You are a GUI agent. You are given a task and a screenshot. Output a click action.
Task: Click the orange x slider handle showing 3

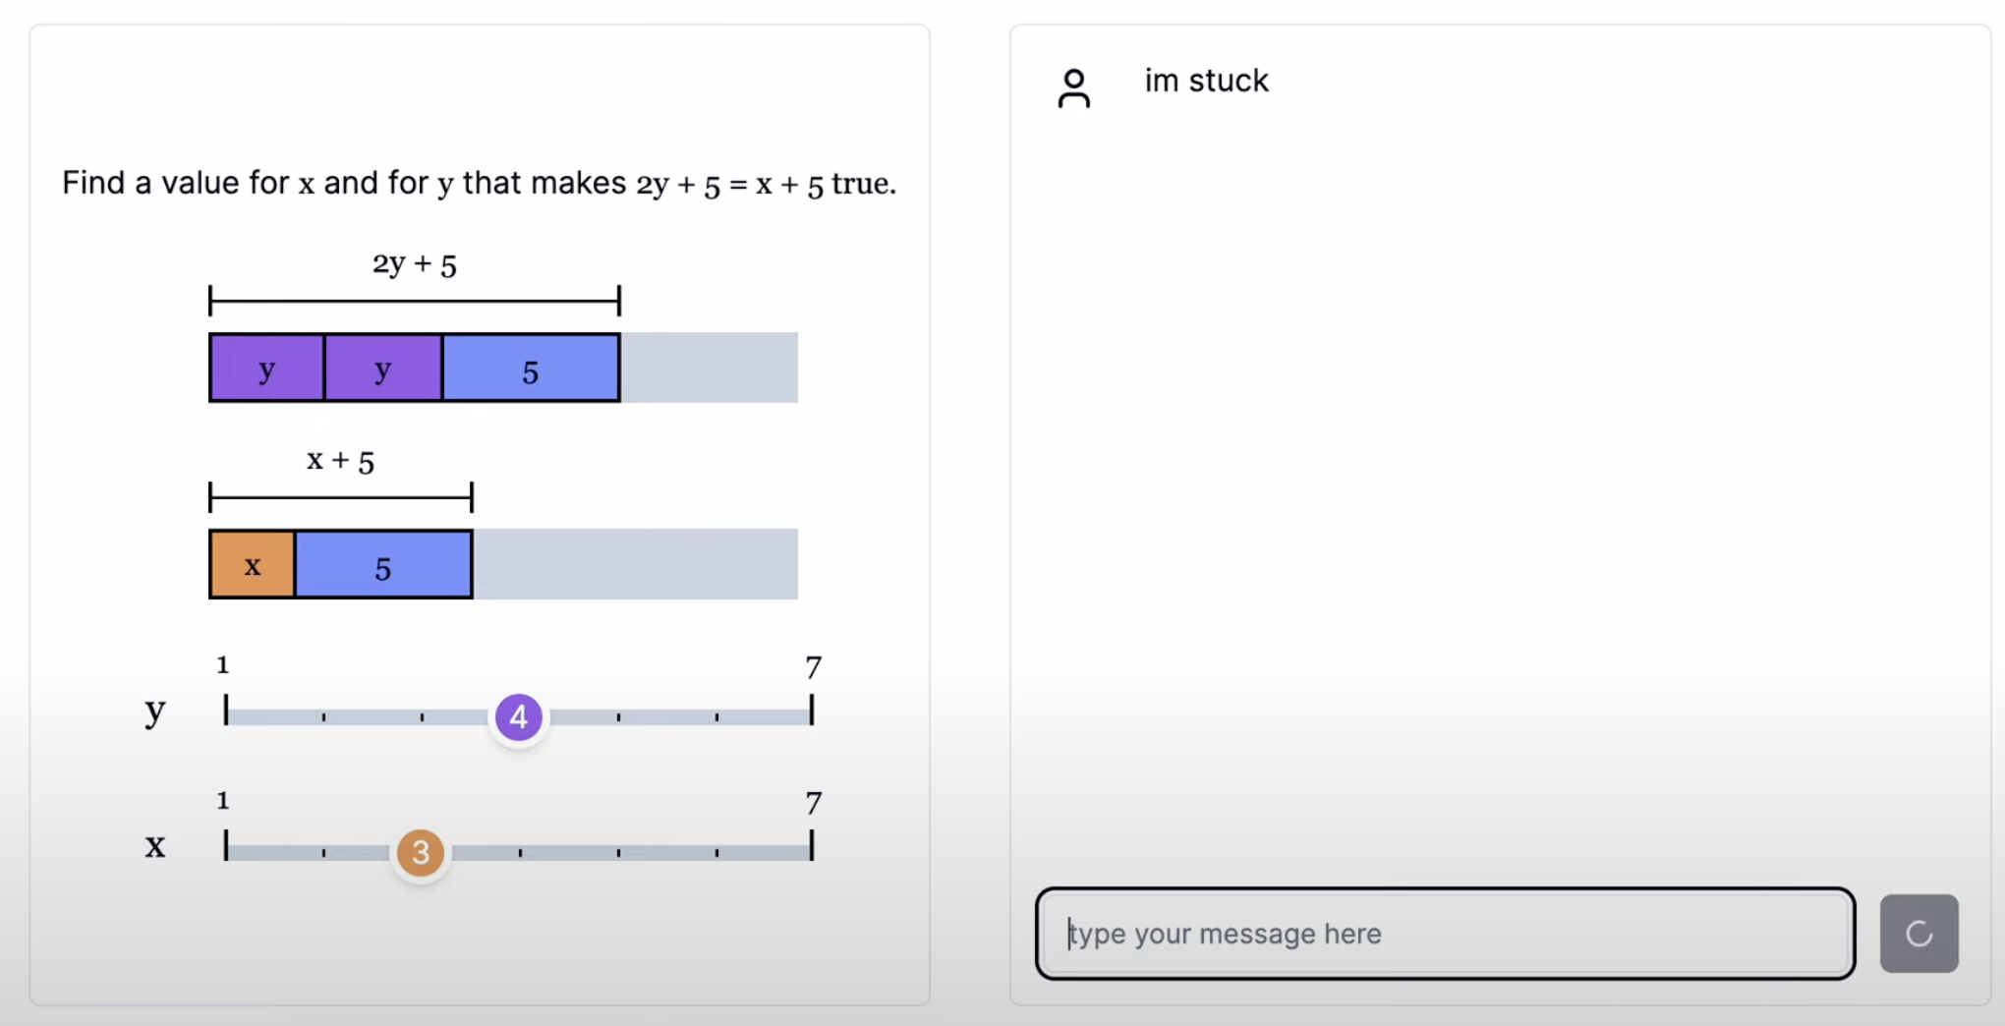[421, 853]
